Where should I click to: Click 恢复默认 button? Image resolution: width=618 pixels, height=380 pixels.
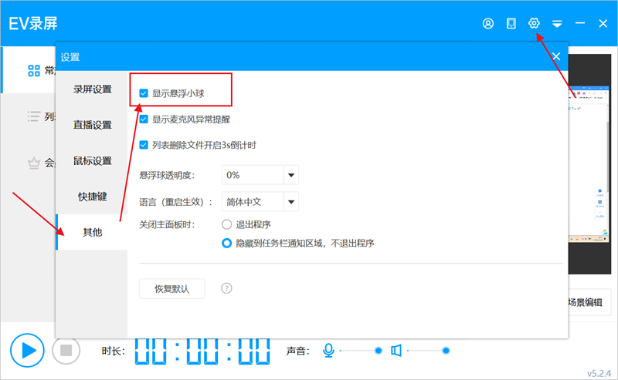[171, 289]
